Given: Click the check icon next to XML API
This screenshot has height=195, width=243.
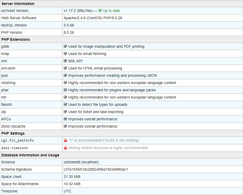Looking at the screenshot, I should click(x=65, y=61).
